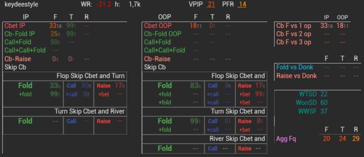Click the Raise vs Donk label
This screenshot has width=364, height=157.
click(296, 76)
